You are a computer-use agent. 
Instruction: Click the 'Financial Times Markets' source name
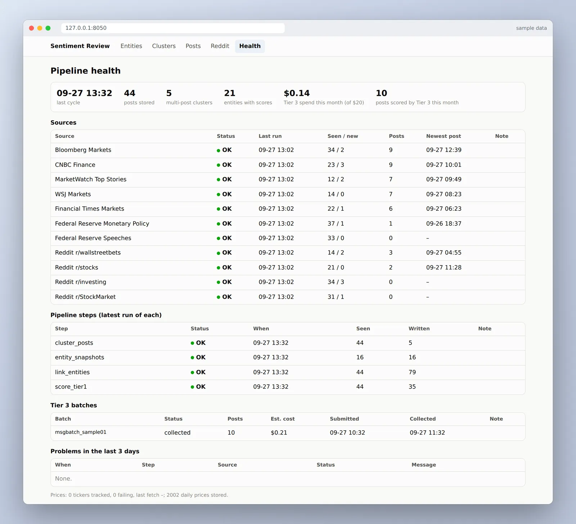pyautogui.click(x=90, y=209)
